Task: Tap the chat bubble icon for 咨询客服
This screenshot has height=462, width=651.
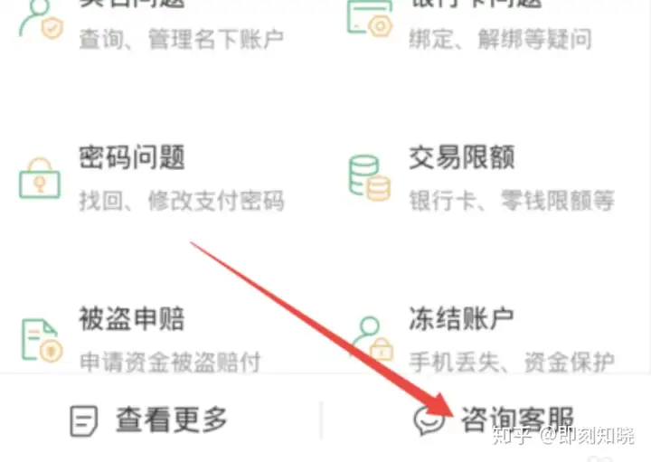Action: (x=429, y=421)
